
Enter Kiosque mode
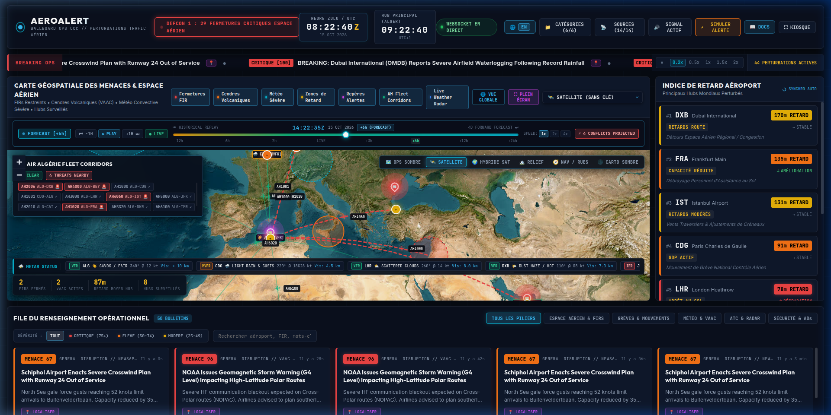[x=797, y=27]
